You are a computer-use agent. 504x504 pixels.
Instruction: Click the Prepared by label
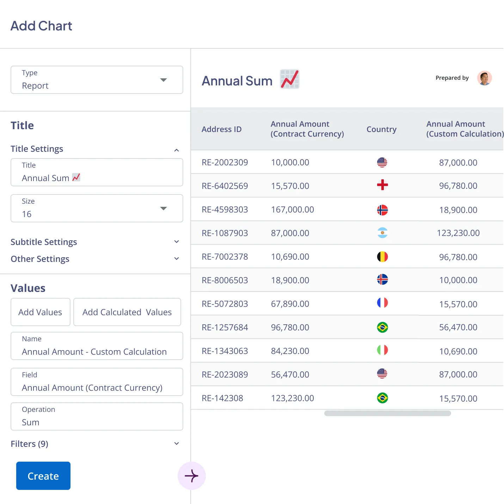452,78
